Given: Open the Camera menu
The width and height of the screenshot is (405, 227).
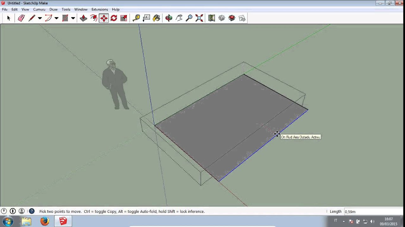Looking at the screenshot, I should [x=39, y=9].
